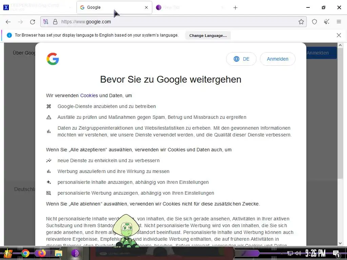The image size is (347, 260).
Task: Reload the Google page
Action: [33, 22]
